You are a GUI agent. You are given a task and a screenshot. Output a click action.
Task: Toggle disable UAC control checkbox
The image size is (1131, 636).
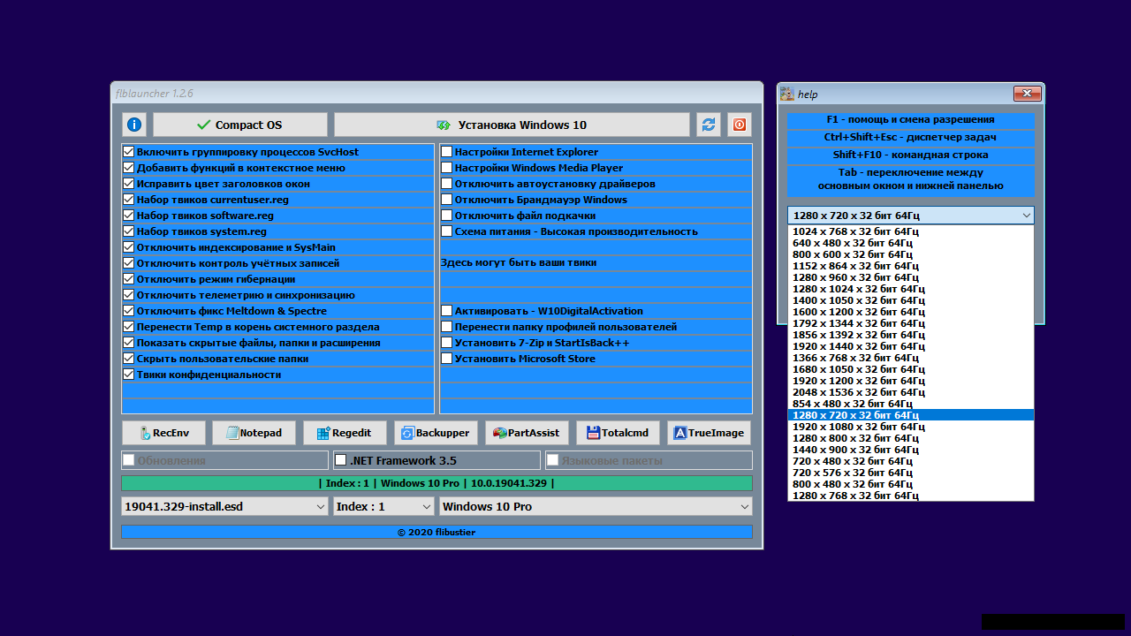click(129, 263)
